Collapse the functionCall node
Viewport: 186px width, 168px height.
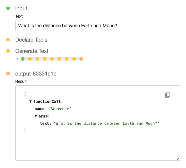tap(30, 101)
